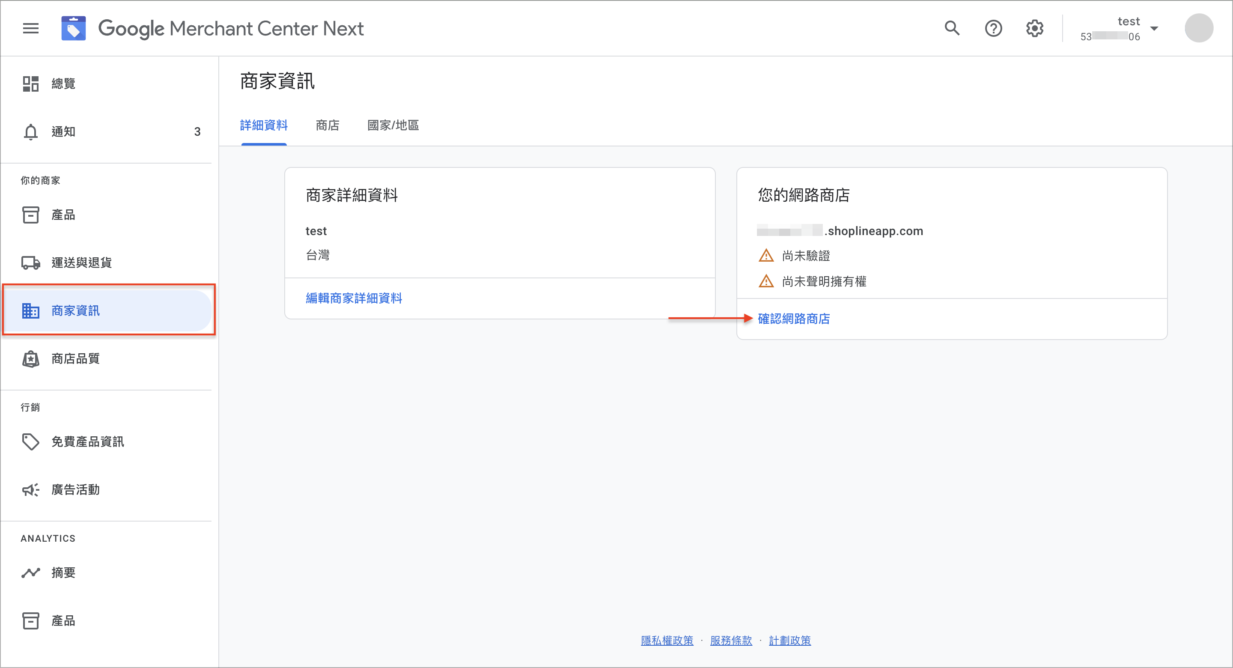The image size is (1233, 668).
Task: Click the 編輯商家詳細資料 link
Action: click(x=354, y=298)
